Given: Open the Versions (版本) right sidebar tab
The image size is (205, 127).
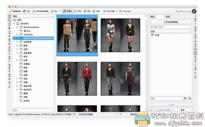Looking at the screenshot, I should coord(195,59).
